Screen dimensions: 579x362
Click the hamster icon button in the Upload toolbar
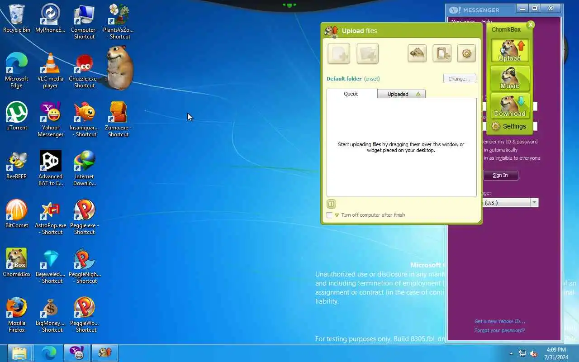click(x=417, y=53)
